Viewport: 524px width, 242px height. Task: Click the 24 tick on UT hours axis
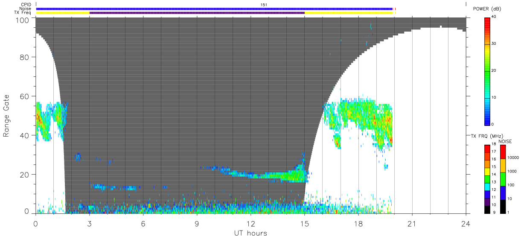pos(466,223)
